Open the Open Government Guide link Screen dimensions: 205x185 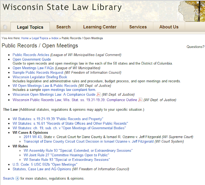32,59
